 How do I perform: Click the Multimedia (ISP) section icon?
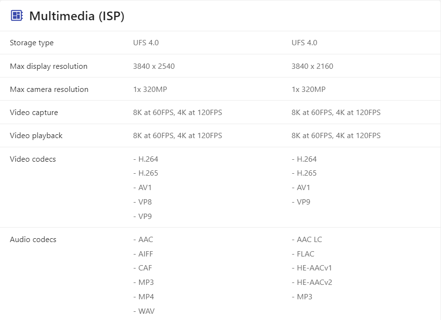click(x=16, y=15)
